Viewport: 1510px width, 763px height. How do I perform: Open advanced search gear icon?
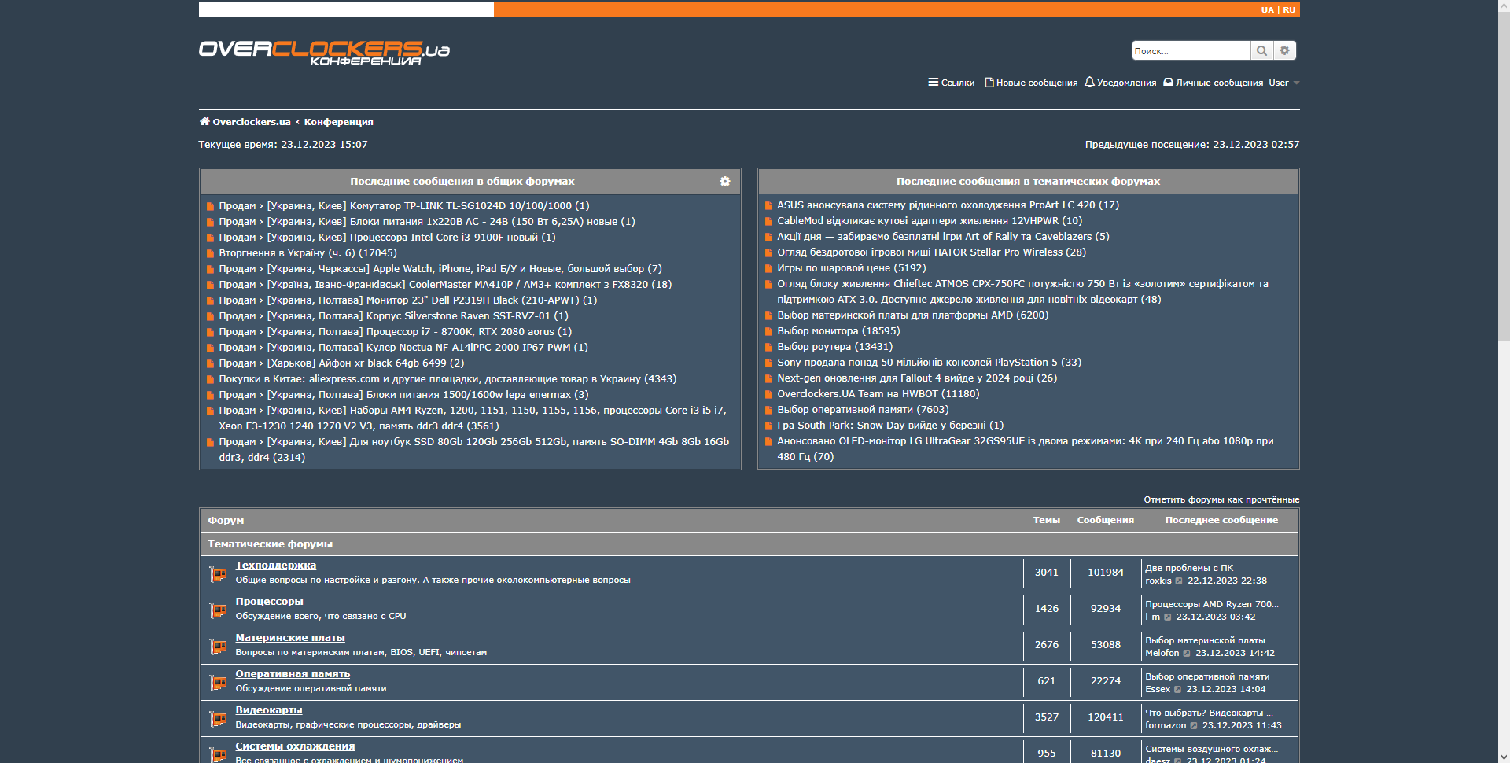[1285, 50]
